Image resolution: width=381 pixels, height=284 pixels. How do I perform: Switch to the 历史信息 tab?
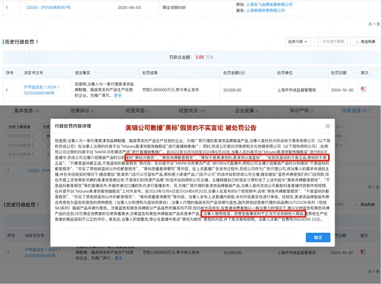pyautogui.click(x=356, y=111)
